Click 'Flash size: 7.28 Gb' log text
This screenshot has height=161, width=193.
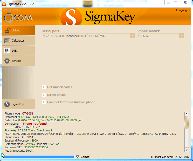pyautogui.click(x=47, y=144)
